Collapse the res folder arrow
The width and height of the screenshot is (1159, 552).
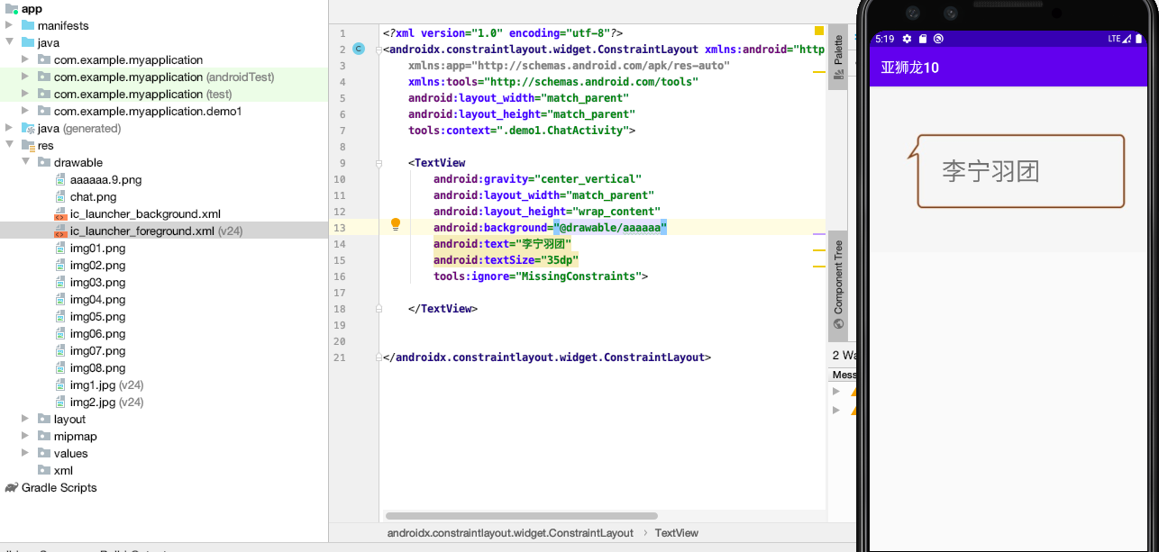click(10, 146)
